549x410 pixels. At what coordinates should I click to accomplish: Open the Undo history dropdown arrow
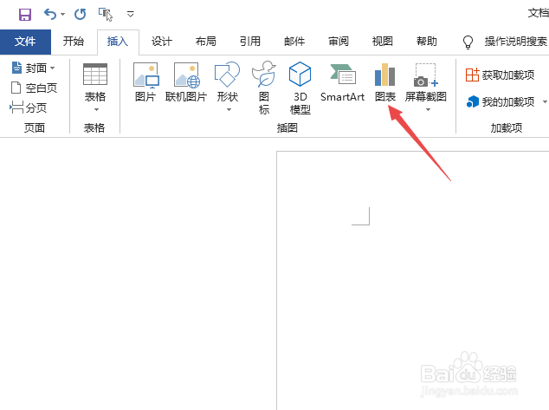coord(62,15)
